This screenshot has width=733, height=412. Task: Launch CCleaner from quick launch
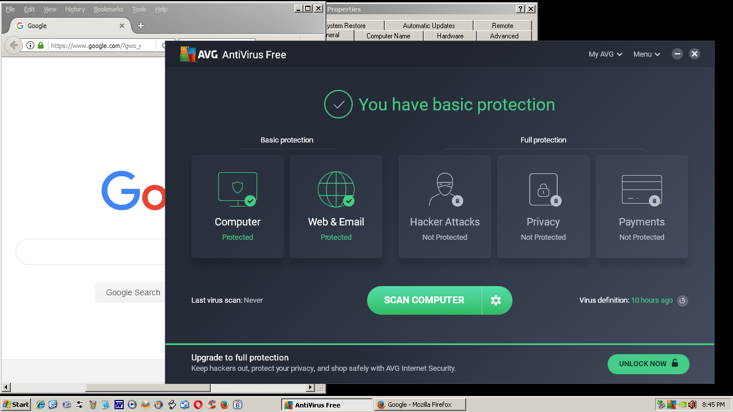tap(211, 405)
